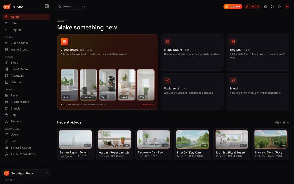Go to Home in sidebar
This screenshot has height=184, width=294.
[26, 17]
